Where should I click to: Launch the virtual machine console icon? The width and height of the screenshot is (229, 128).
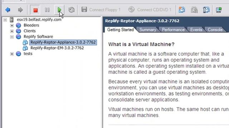pyautogui.click(x=219, y=10)
